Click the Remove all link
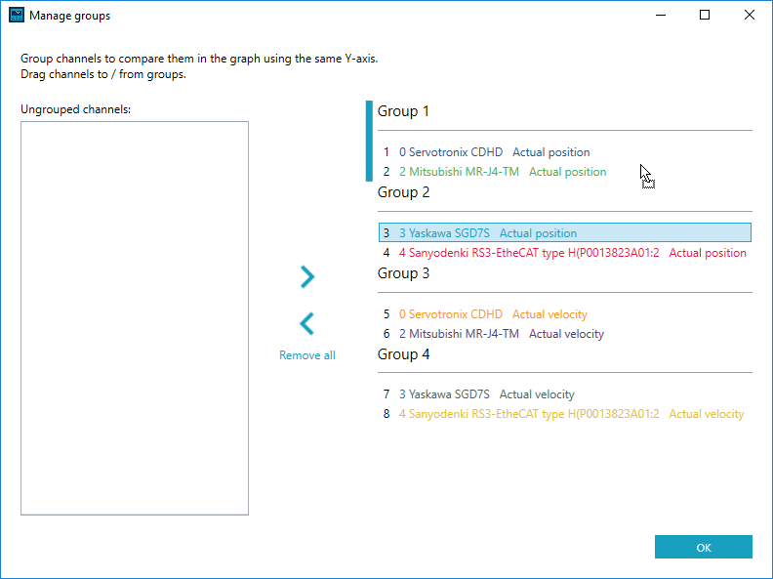The image size is (773, 579). [x=307, y=355]
